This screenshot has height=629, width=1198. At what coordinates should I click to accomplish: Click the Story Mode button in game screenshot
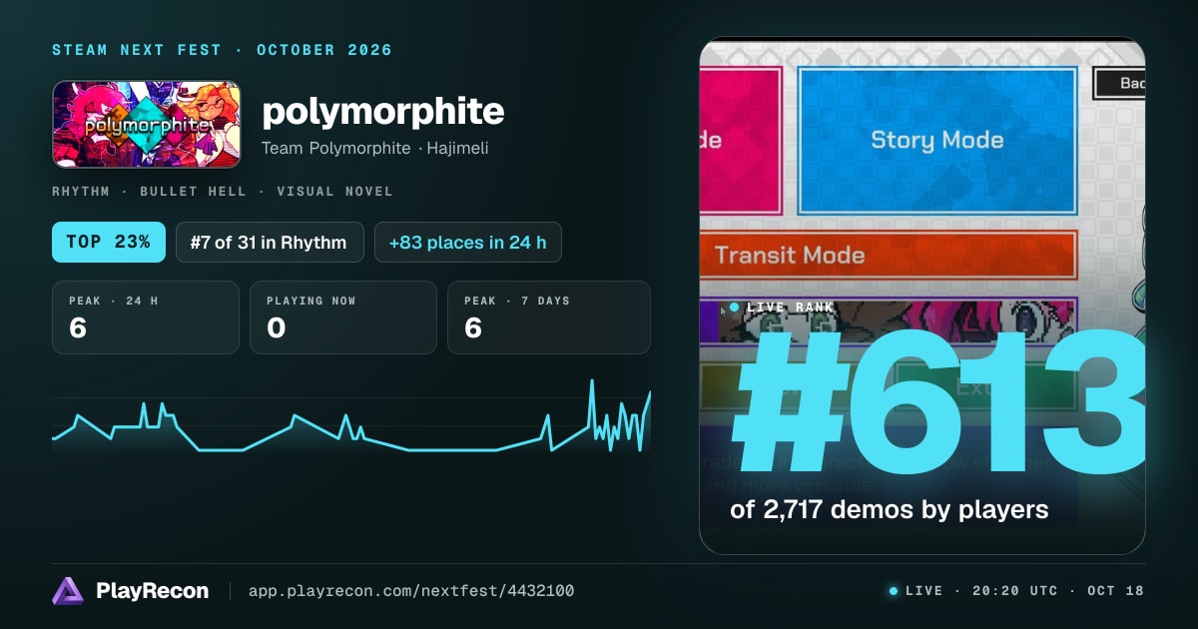coord(937,140)
